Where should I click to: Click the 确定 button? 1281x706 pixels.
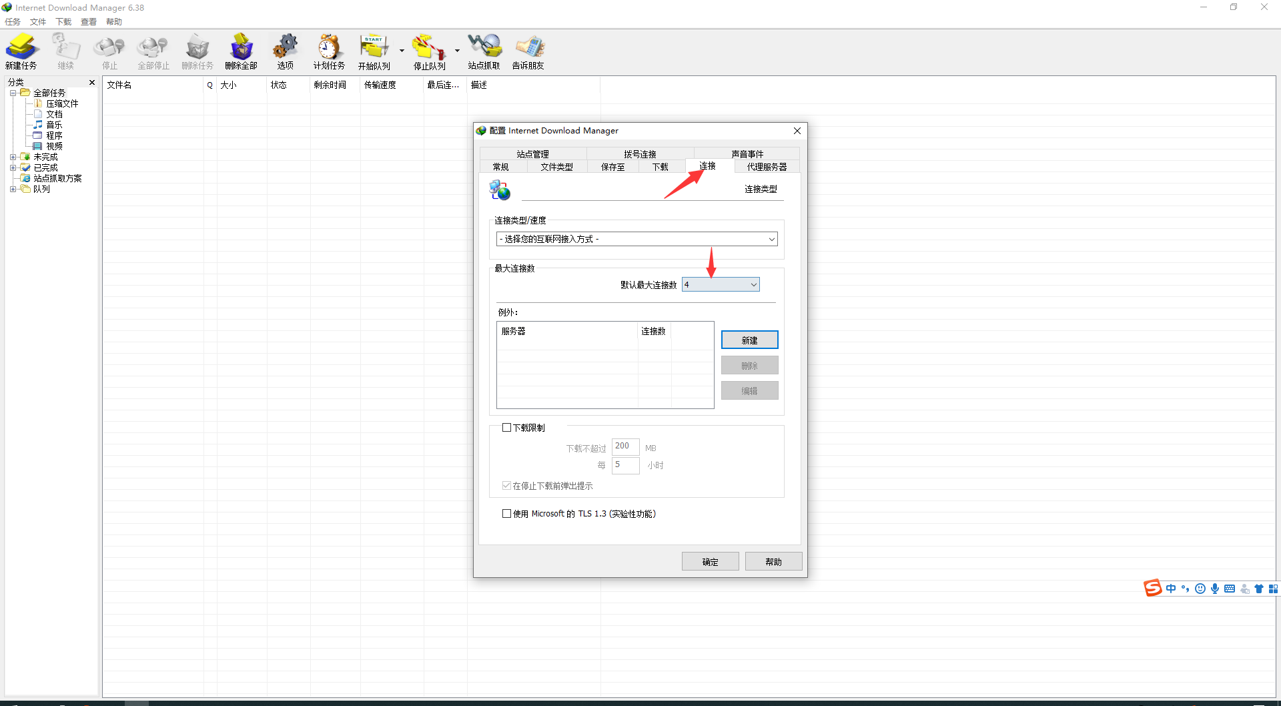click(710, 562)
